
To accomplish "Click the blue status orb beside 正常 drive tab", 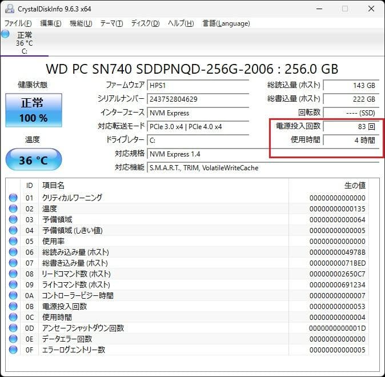I will pyautogui.click(x=5, y=34).
